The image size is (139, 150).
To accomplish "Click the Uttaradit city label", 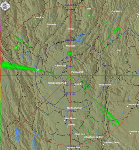I will pyautogui.click(x=71, y=46).
